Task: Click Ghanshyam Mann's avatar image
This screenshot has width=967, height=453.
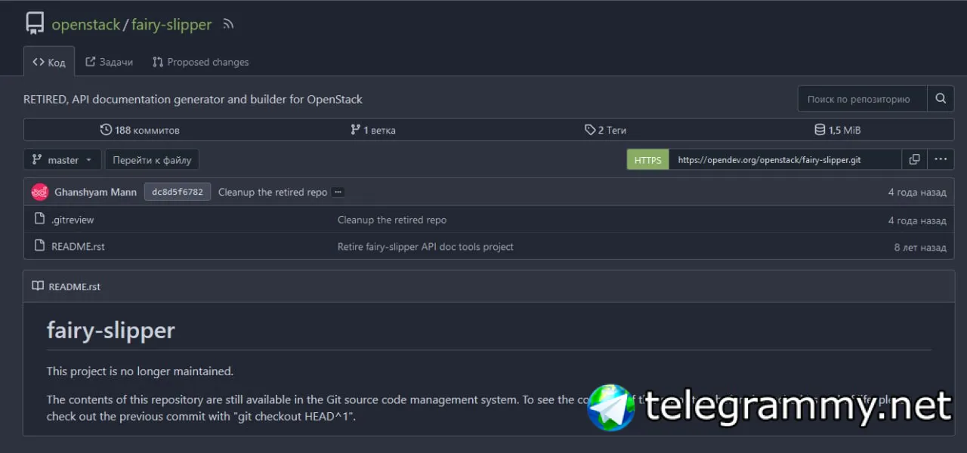Action: [40, 192]
